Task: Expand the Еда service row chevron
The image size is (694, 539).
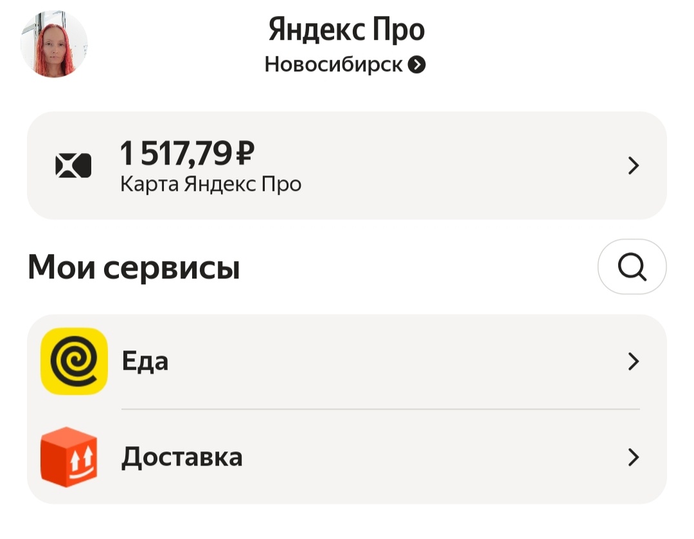Action: 634,361
